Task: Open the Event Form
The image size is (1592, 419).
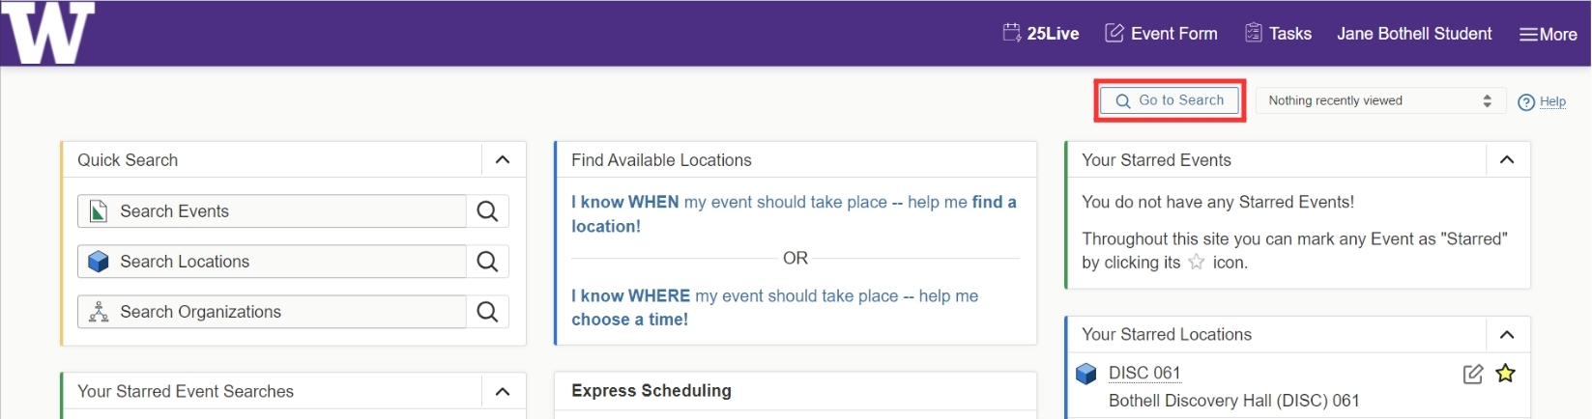Action: 1161,34
